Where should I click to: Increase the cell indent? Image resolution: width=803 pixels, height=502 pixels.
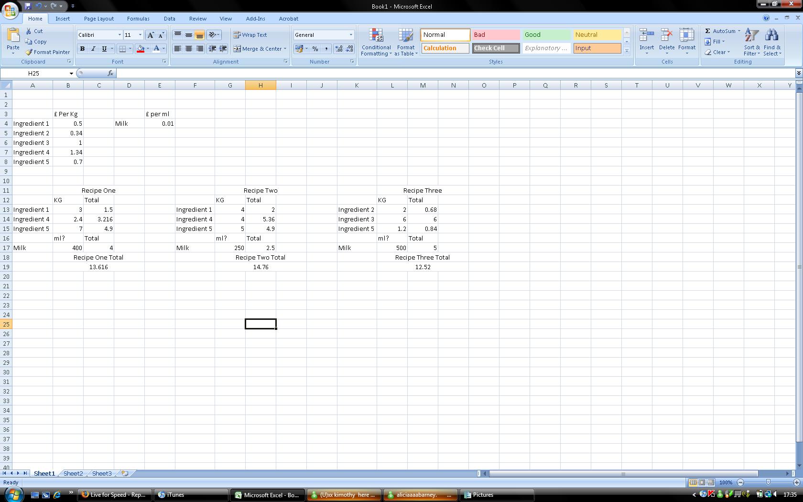click(223, 49)
